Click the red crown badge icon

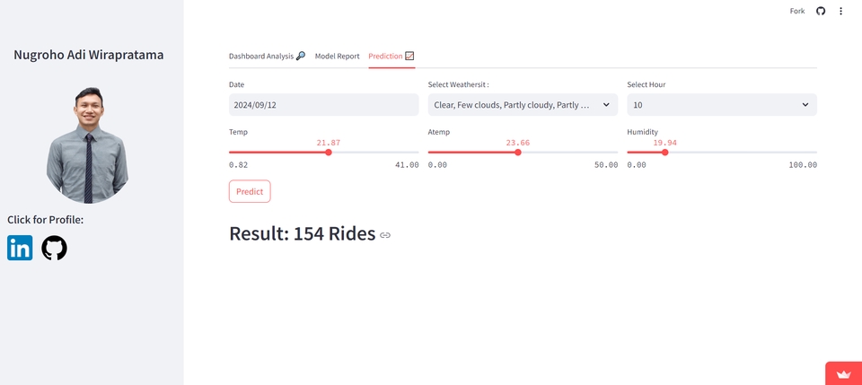click(x=843, y=373)
